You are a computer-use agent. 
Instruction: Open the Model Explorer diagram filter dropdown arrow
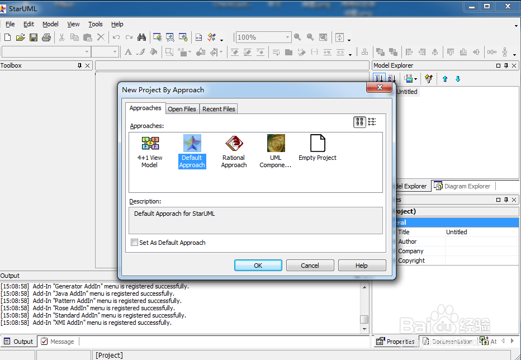point(415,79)
